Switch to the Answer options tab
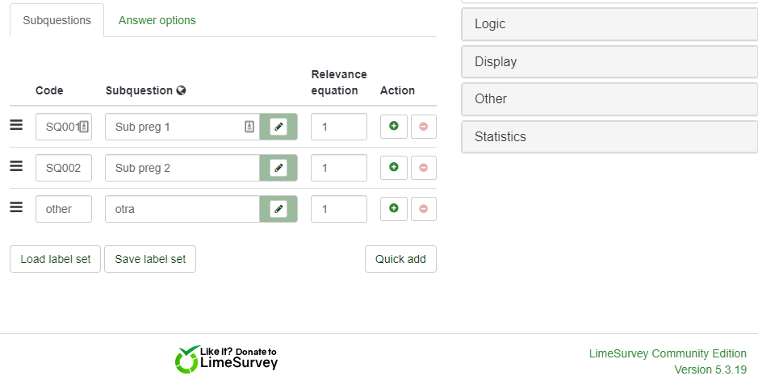The image size is (758, 380). coord(157,20)
